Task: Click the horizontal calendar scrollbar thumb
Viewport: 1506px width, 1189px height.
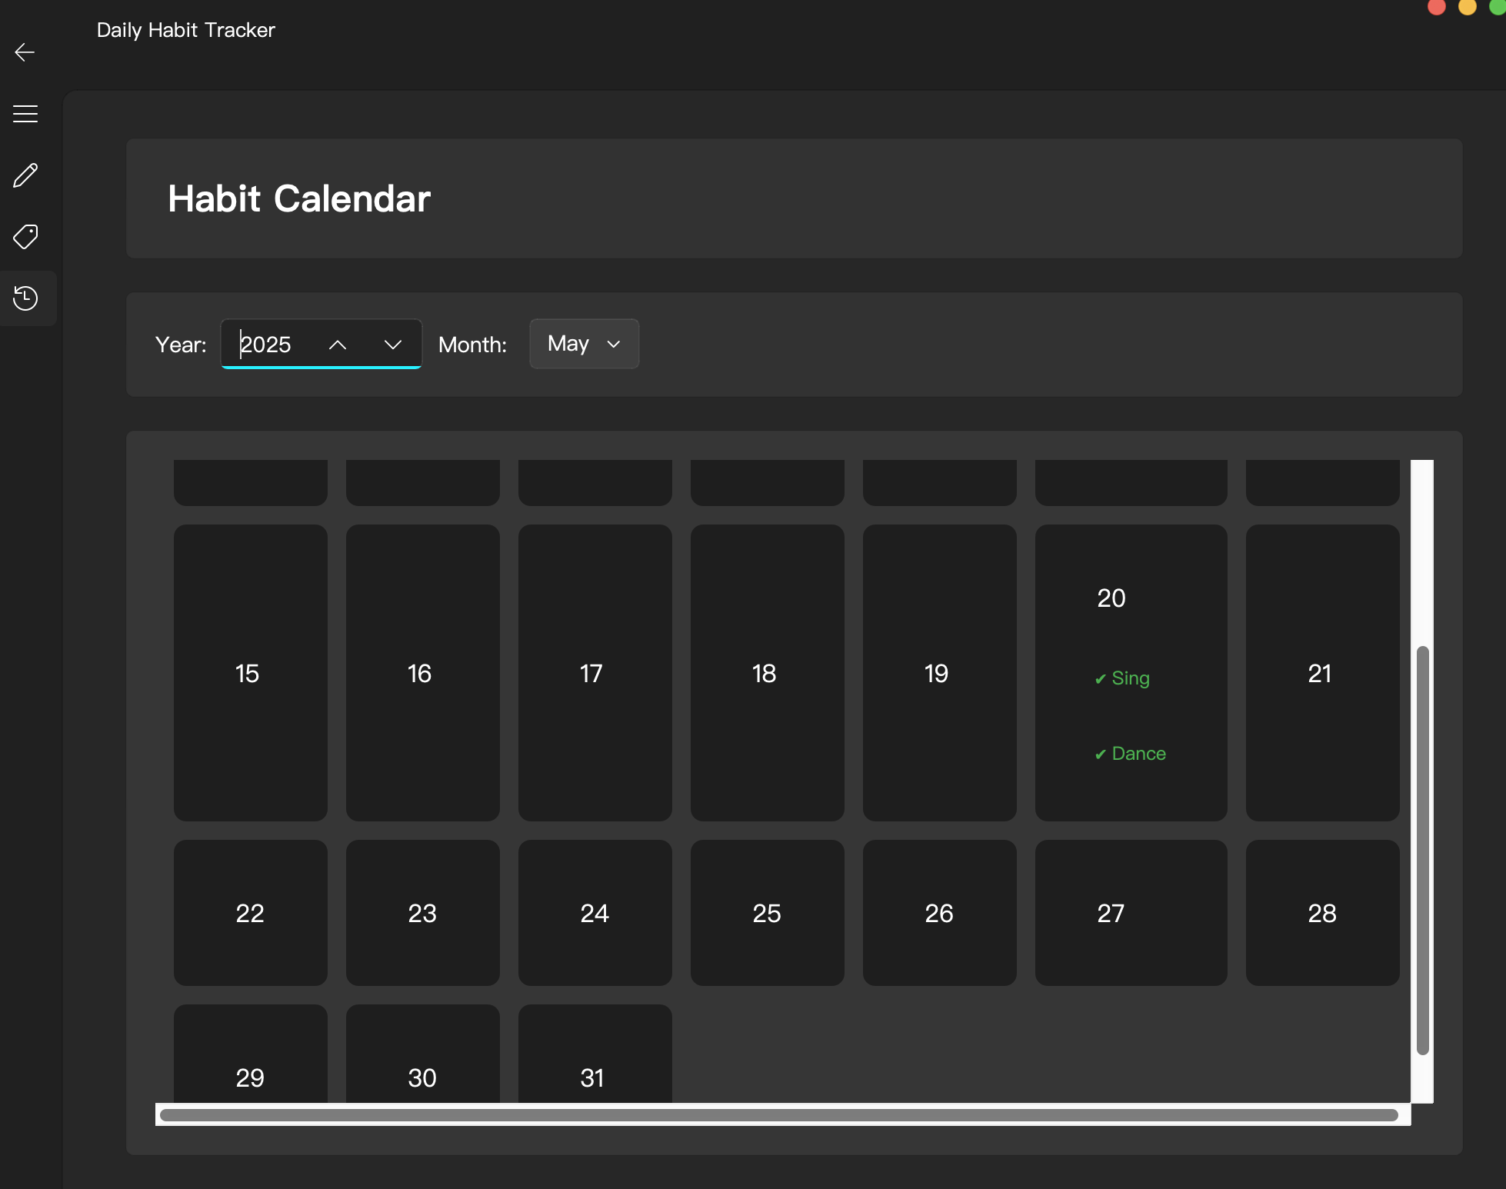Action: (778, 1115)
